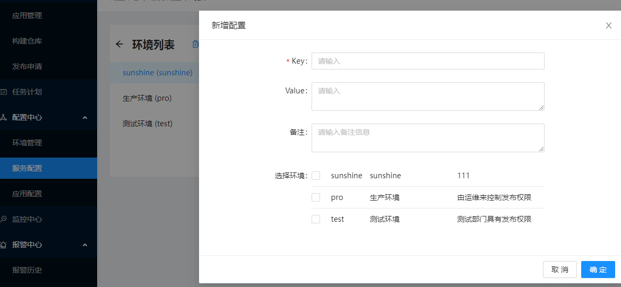Click the 备注 remarks textarea
621x287 pixels.
428,138
